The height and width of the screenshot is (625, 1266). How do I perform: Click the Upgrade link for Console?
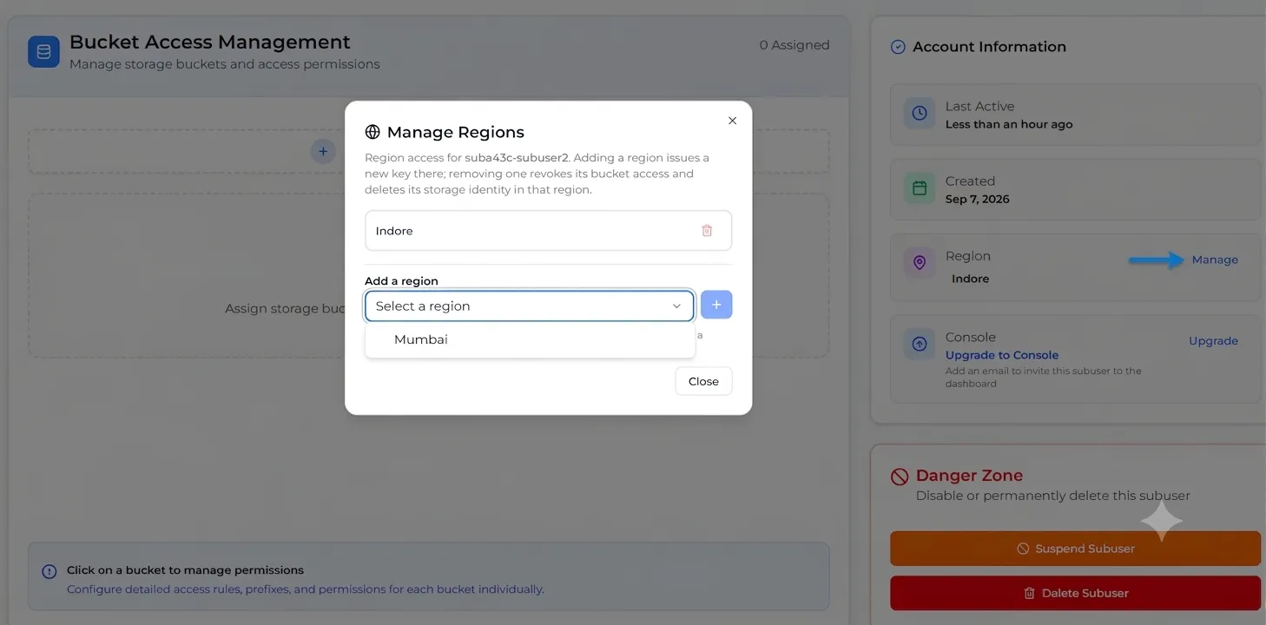tap(1213, 340)
